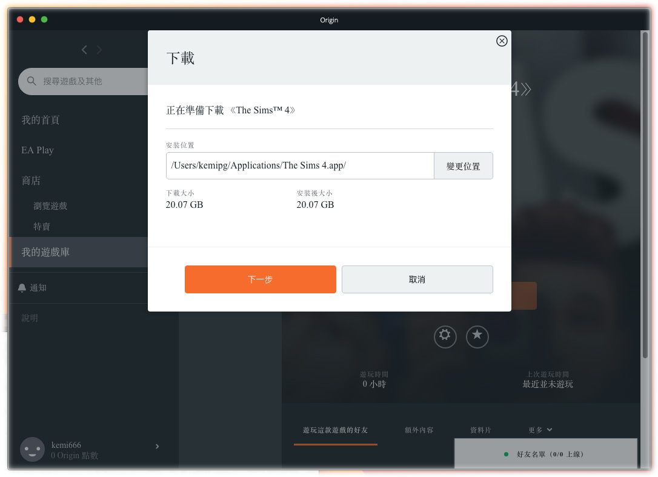The image size is (658, 477).
Task: Switch to the 資料片 tab
Action: [480, 430]
